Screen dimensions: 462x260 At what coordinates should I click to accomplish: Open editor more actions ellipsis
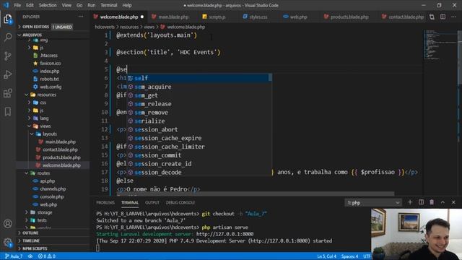453,17
